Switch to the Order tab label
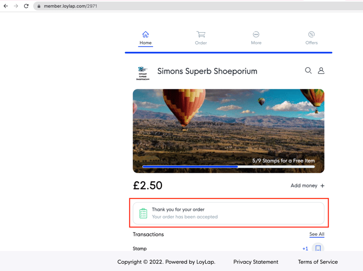Image resolution: width=363 pixels, height=271 pixels. [201, 43]
